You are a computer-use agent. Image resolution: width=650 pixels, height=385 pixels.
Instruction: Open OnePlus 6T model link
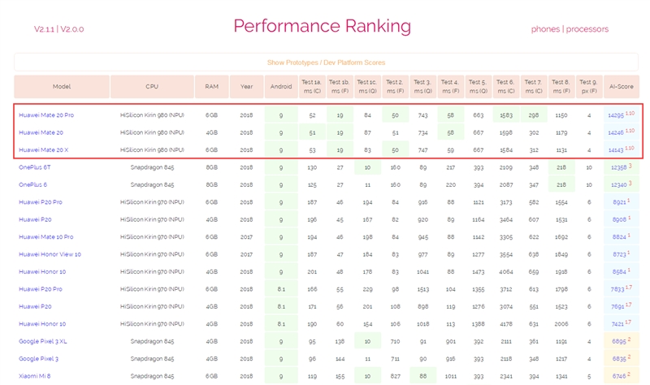pyautogui.click(x=34, y=167)
